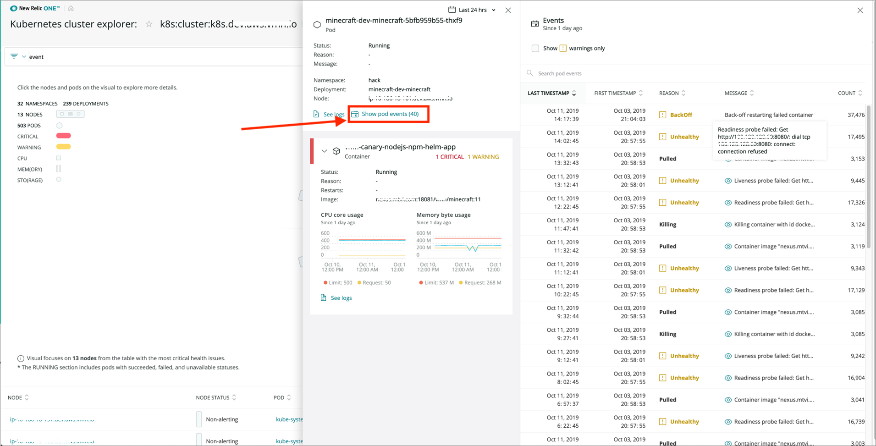Click the 'minecraft-dev-minecraft' deployment value

pos(399,89)
